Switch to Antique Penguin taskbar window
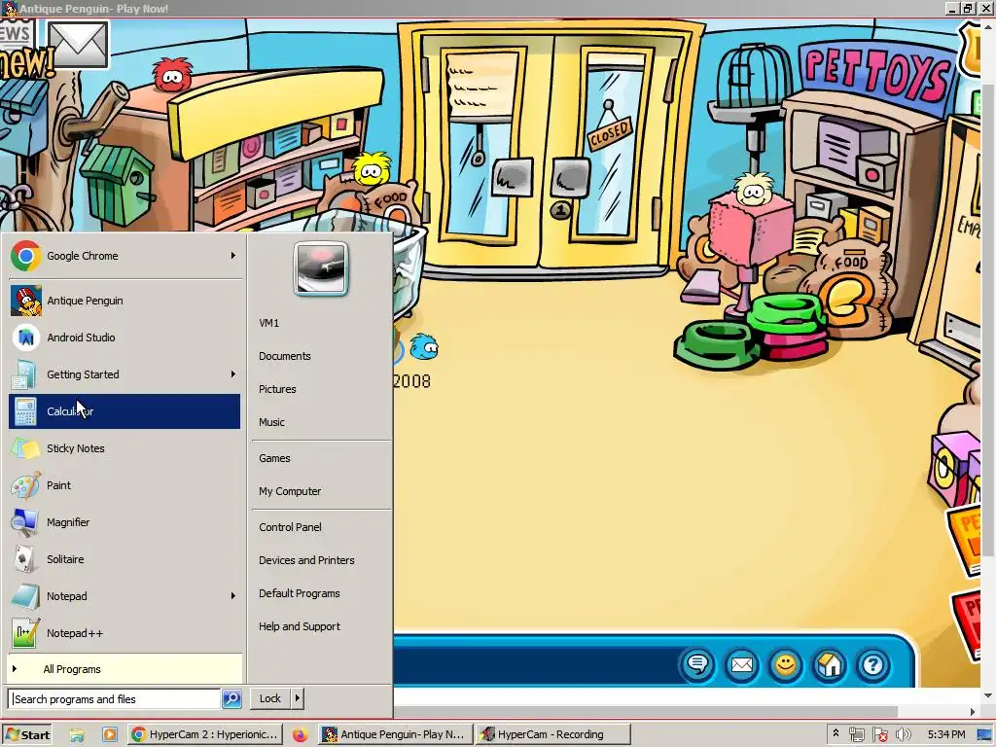This screenshot has width=996, height=747. (395, 734)
